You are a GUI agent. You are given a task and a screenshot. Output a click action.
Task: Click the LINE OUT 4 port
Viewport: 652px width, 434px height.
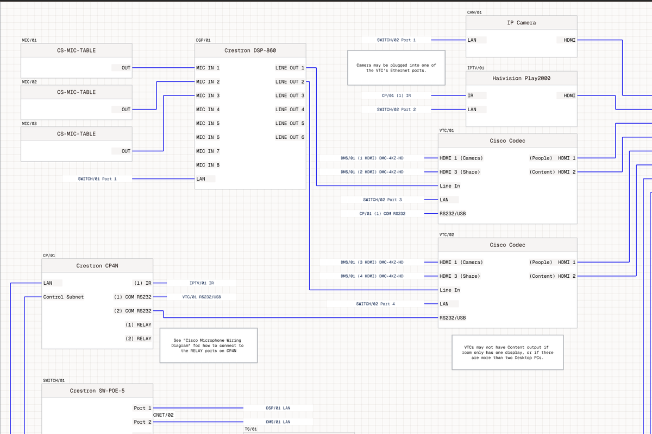pyautogui.click(x=290, y=110)
